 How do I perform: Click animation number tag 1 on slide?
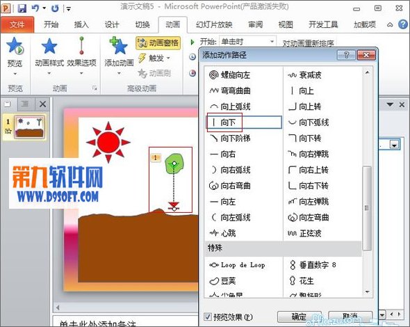tap(156, 158)
